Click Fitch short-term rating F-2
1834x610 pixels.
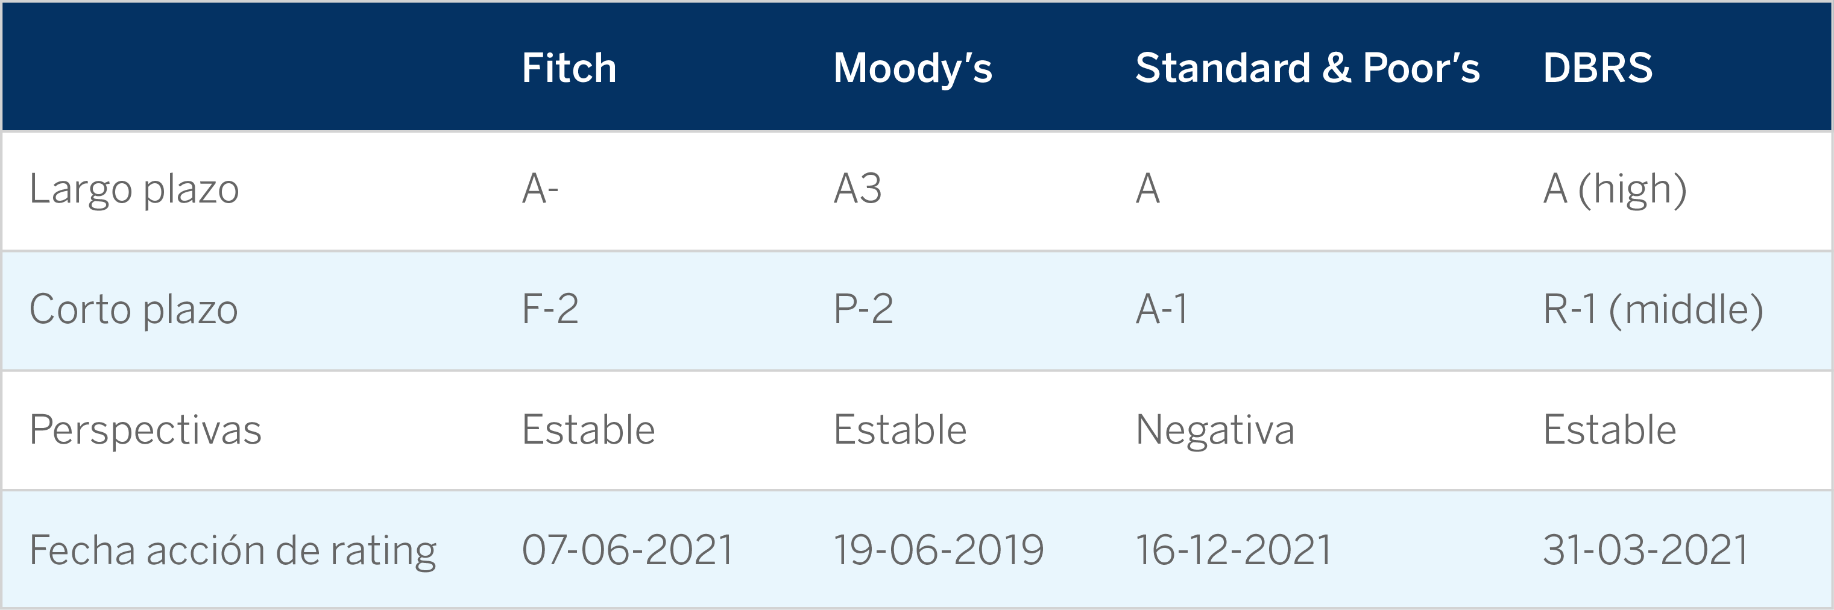pos(550,309)
